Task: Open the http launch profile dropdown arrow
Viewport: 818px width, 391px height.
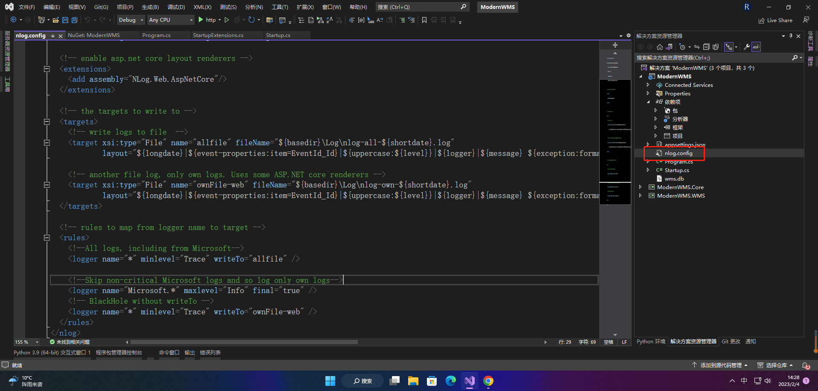Action: (220, 20)
